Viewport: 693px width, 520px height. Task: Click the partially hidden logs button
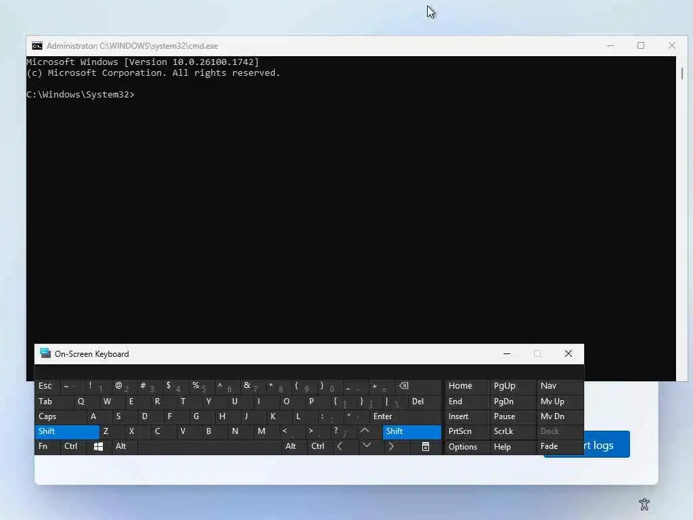click(606, 445)
